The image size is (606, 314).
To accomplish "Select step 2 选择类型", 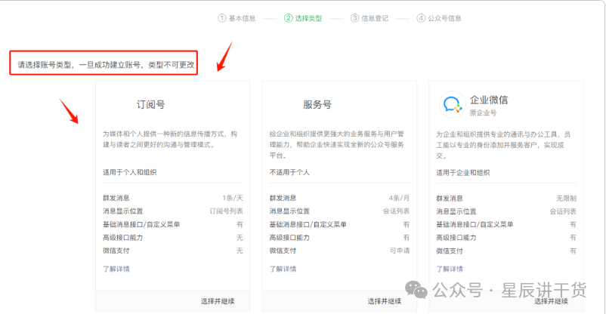I will click(303, 18).
